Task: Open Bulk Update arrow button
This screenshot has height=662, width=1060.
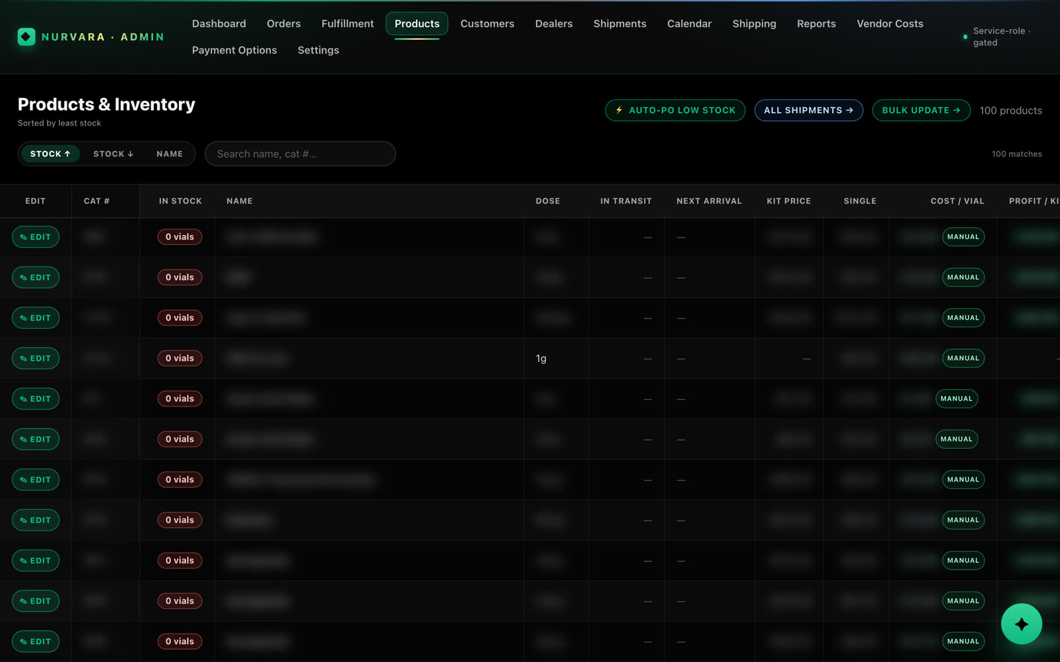Action: coord(921,110)
